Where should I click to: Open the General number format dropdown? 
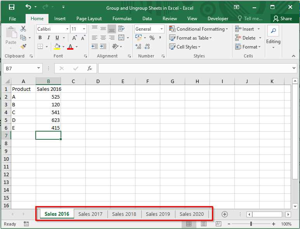coord(162,29)
